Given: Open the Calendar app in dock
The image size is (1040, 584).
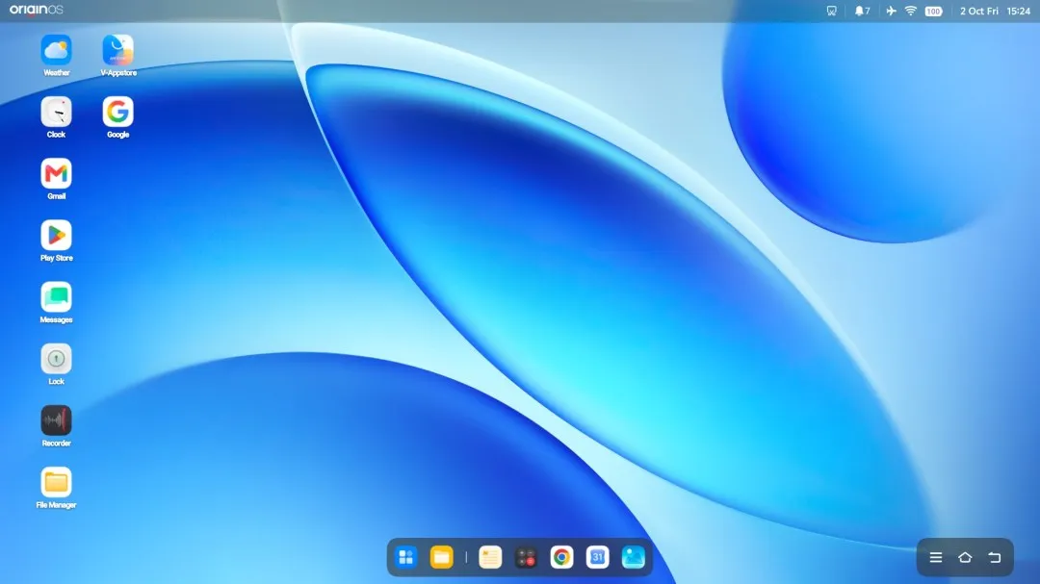Looking at the screenshot, I should tap(598, 557).
